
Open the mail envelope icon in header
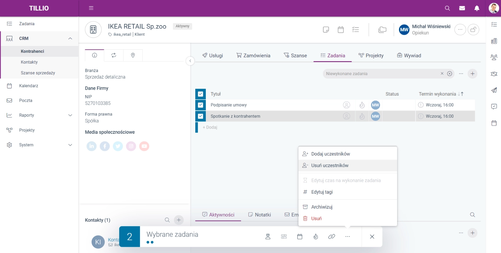click(462, 8)
